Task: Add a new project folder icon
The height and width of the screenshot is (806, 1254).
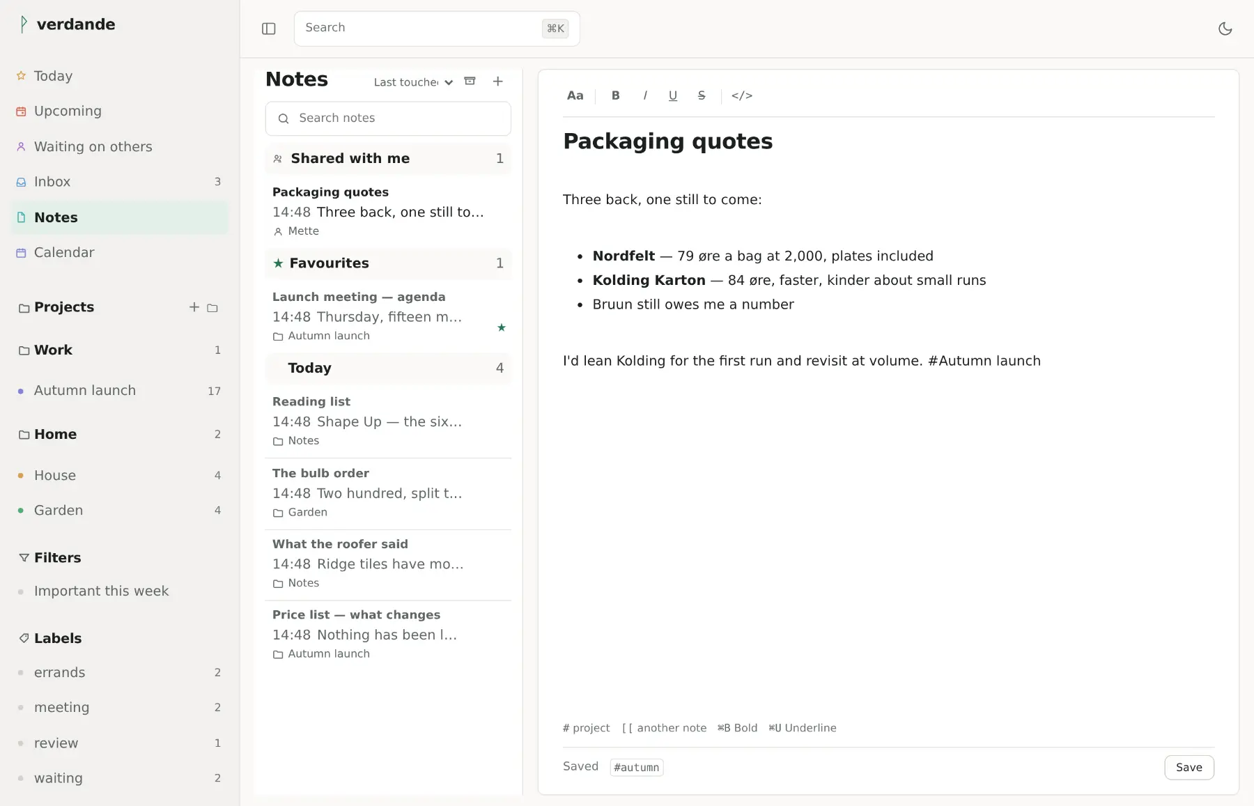Action: coord(212,307)
